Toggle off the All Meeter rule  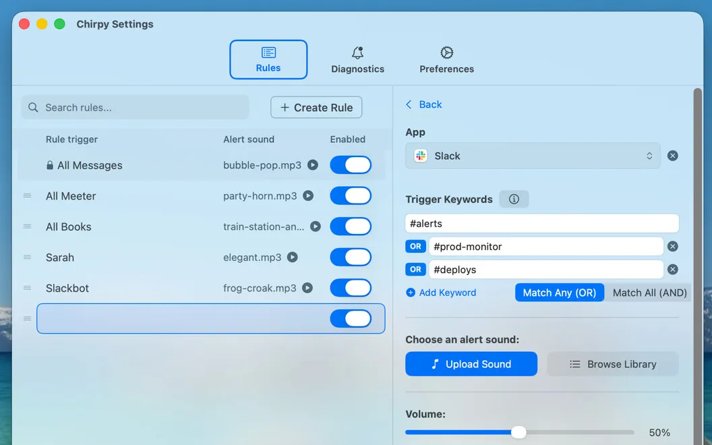351,196
